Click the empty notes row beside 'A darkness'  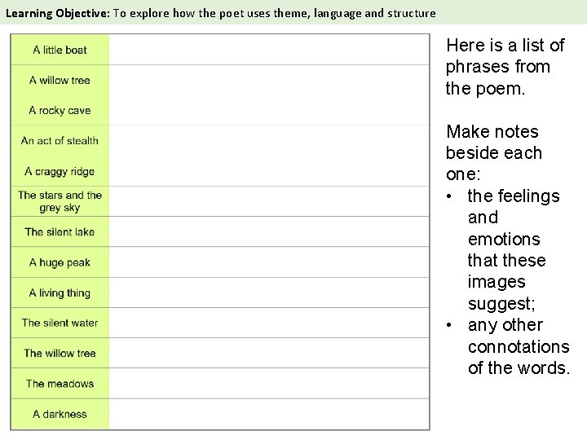[x=269, y=414]
